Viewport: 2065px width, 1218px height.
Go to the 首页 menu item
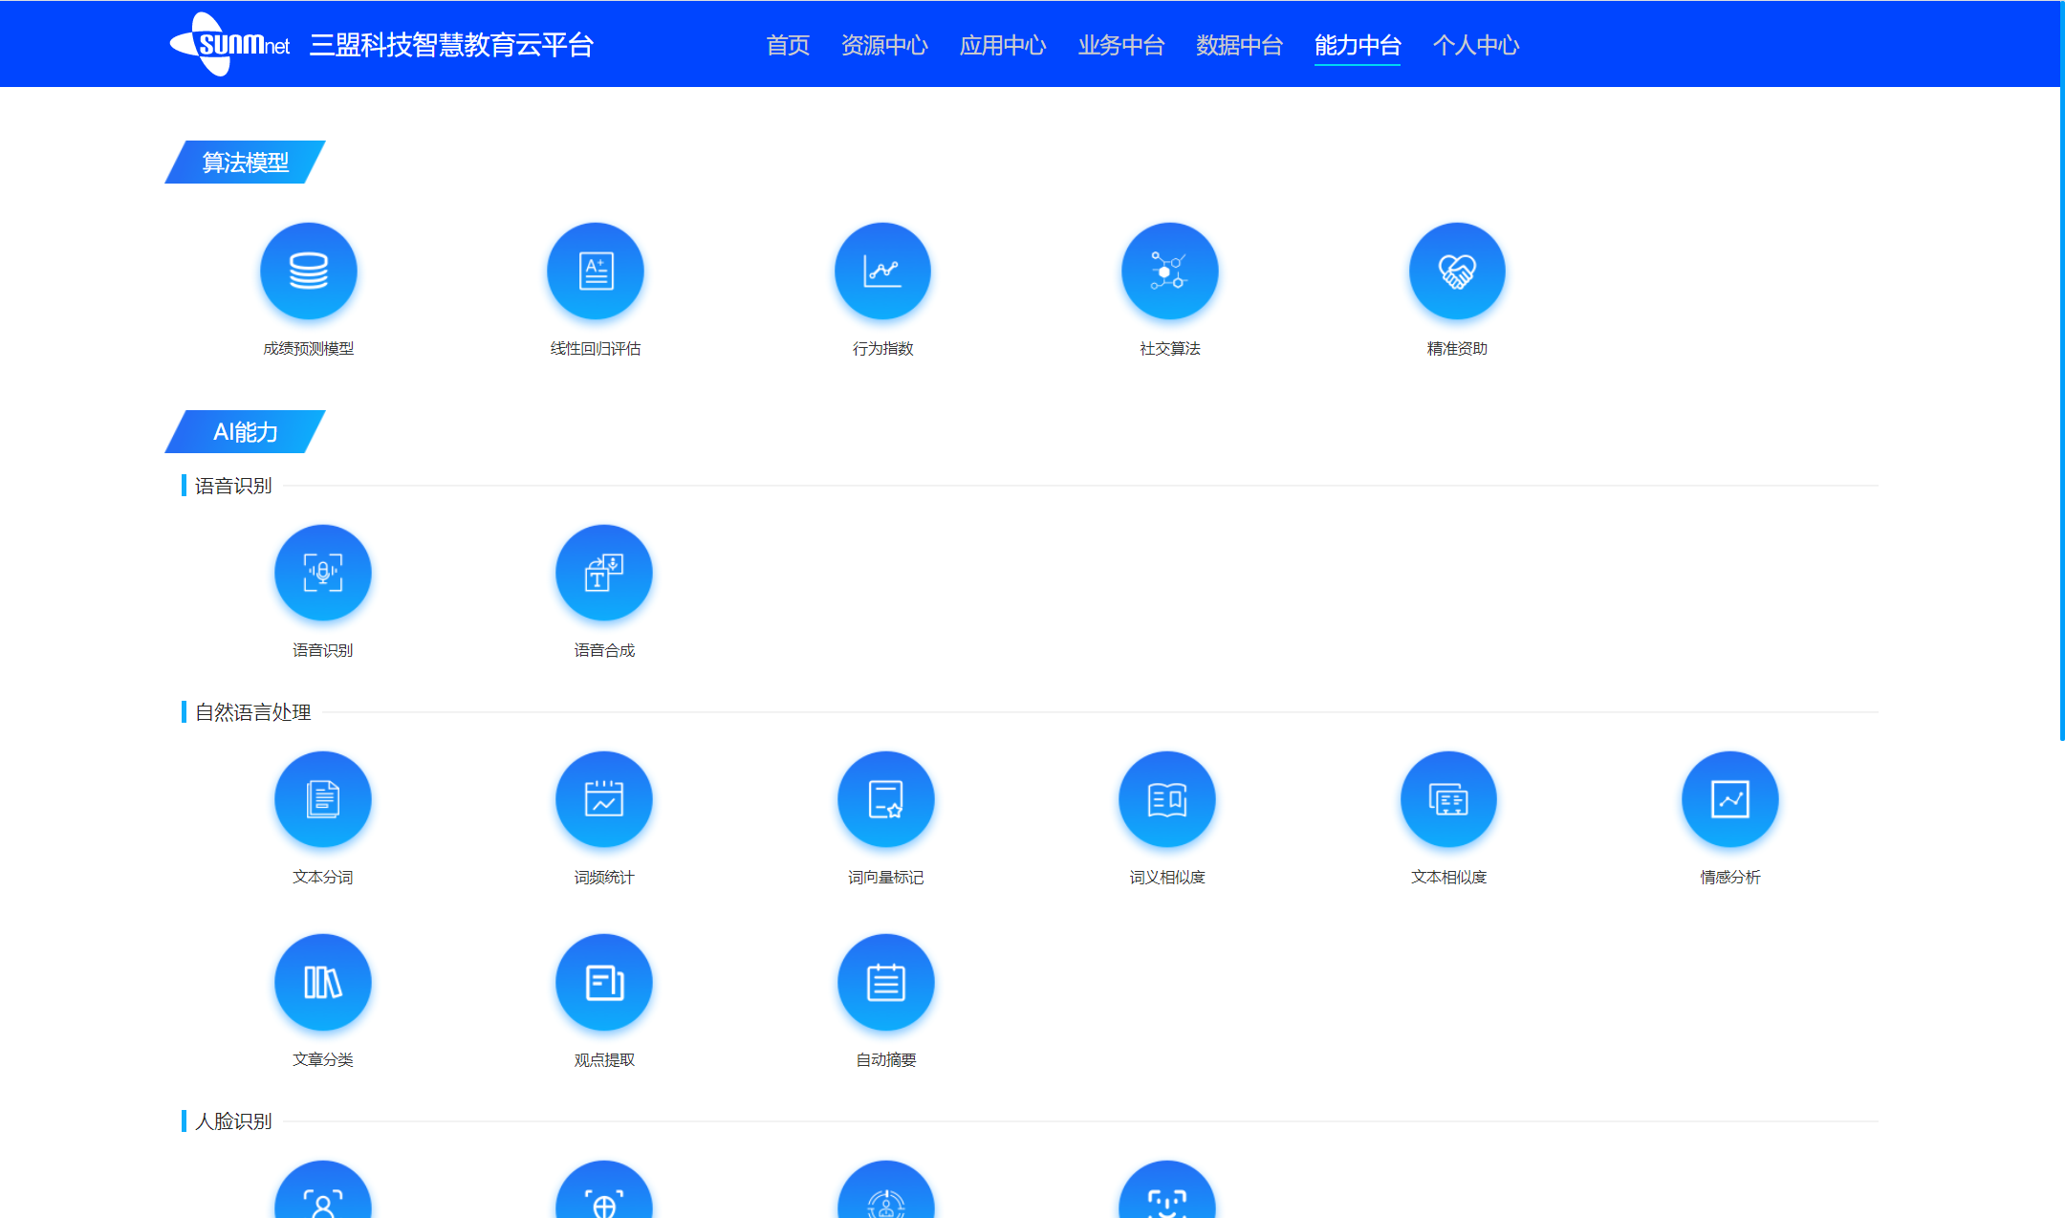click(x=788, y=45)
